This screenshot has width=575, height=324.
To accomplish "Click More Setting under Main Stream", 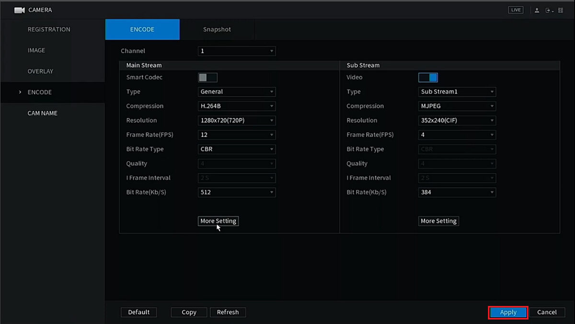I will (218, 221).
